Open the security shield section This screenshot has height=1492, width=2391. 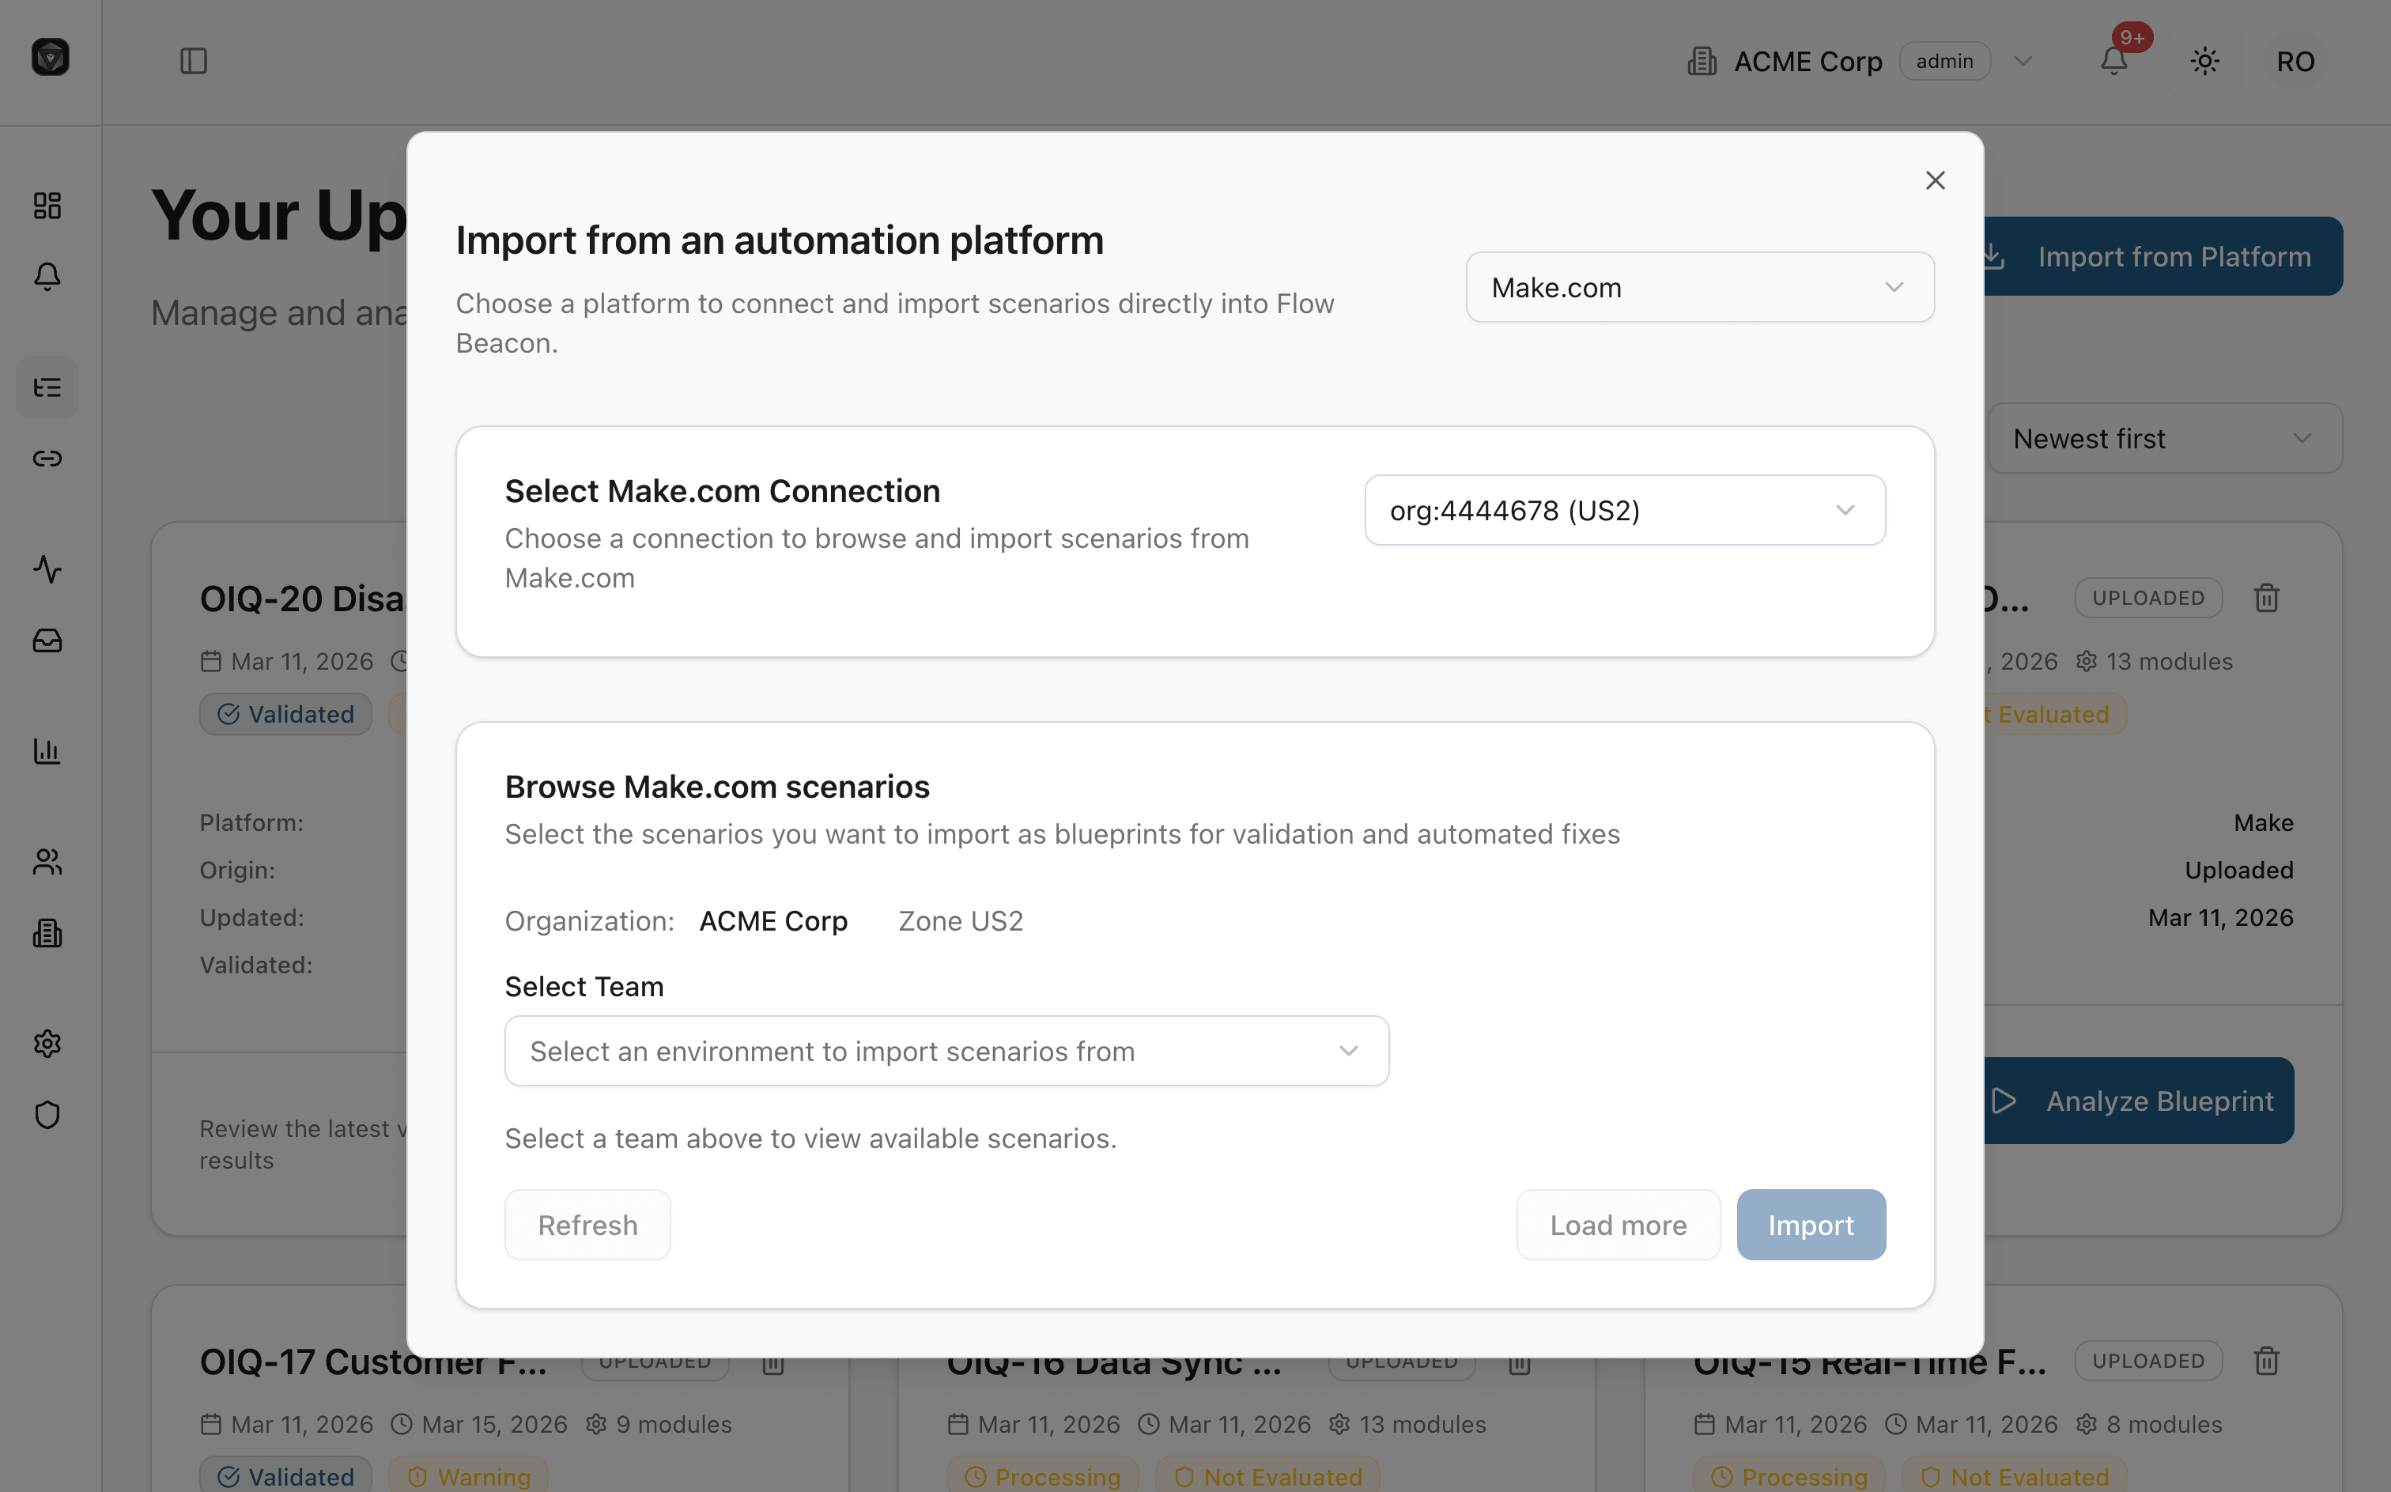point(47,1114)
